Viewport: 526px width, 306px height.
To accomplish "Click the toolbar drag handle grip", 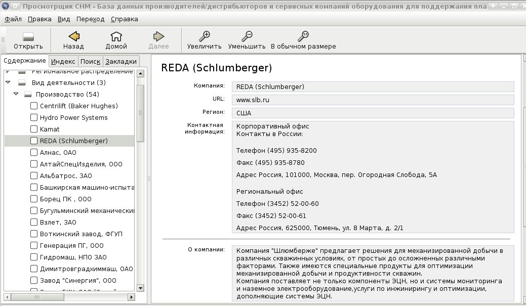I will [x=3, y=40].
